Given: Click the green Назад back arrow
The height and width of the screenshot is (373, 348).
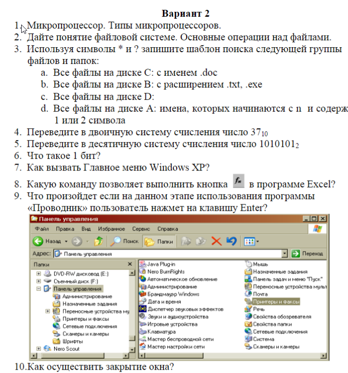Looking at the screenshot, I should pyautogui.click(x=39, y=241).
